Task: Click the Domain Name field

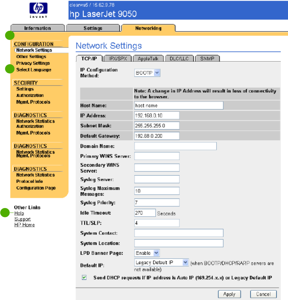Action: 175,146
